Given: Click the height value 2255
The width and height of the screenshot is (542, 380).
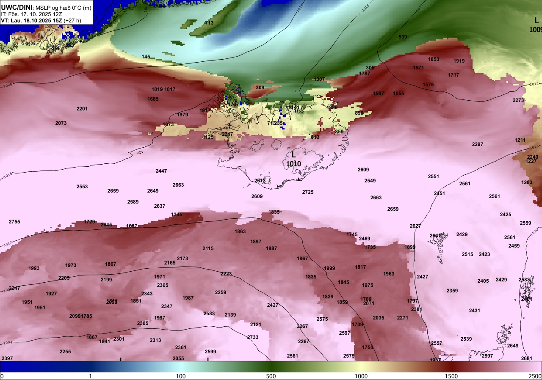Looking at the screenshot, I should pos(65,352).
